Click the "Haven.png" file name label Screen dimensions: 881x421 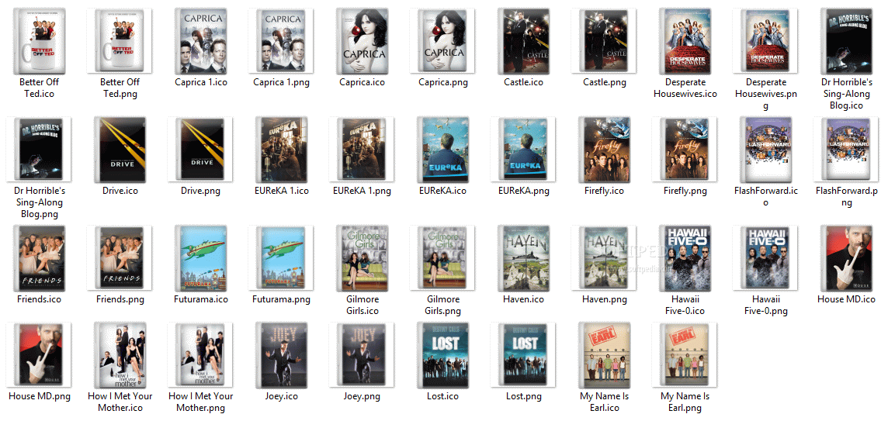(x=605, y=300)
